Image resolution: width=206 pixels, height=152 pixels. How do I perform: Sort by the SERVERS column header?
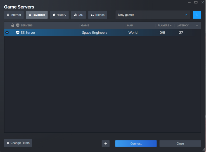coord(27,26)
